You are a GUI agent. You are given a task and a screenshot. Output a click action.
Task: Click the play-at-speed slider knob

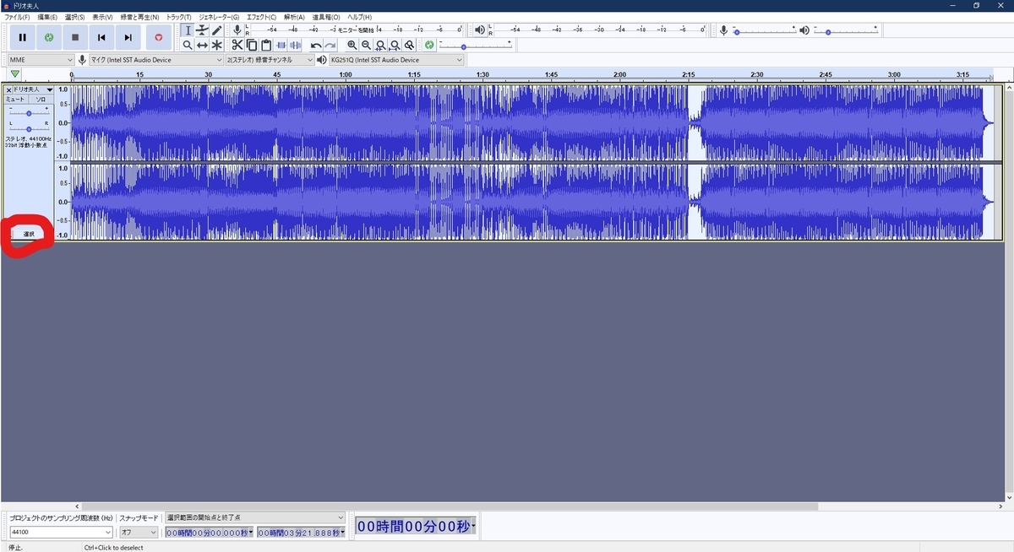[x=463, y=46]
